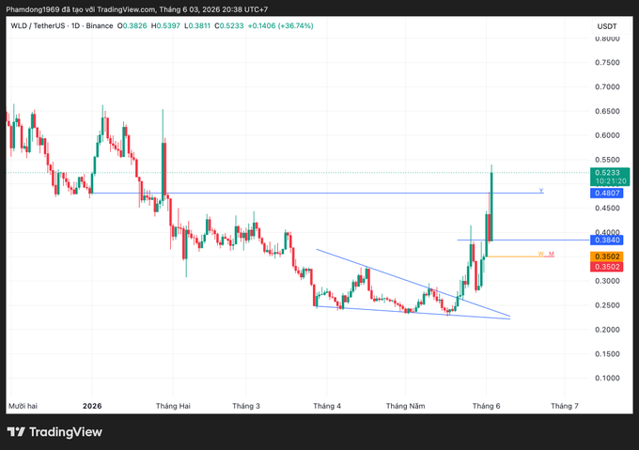Click the open value O0.3826
Screen dimensions: 639x450
pos(132,25)
